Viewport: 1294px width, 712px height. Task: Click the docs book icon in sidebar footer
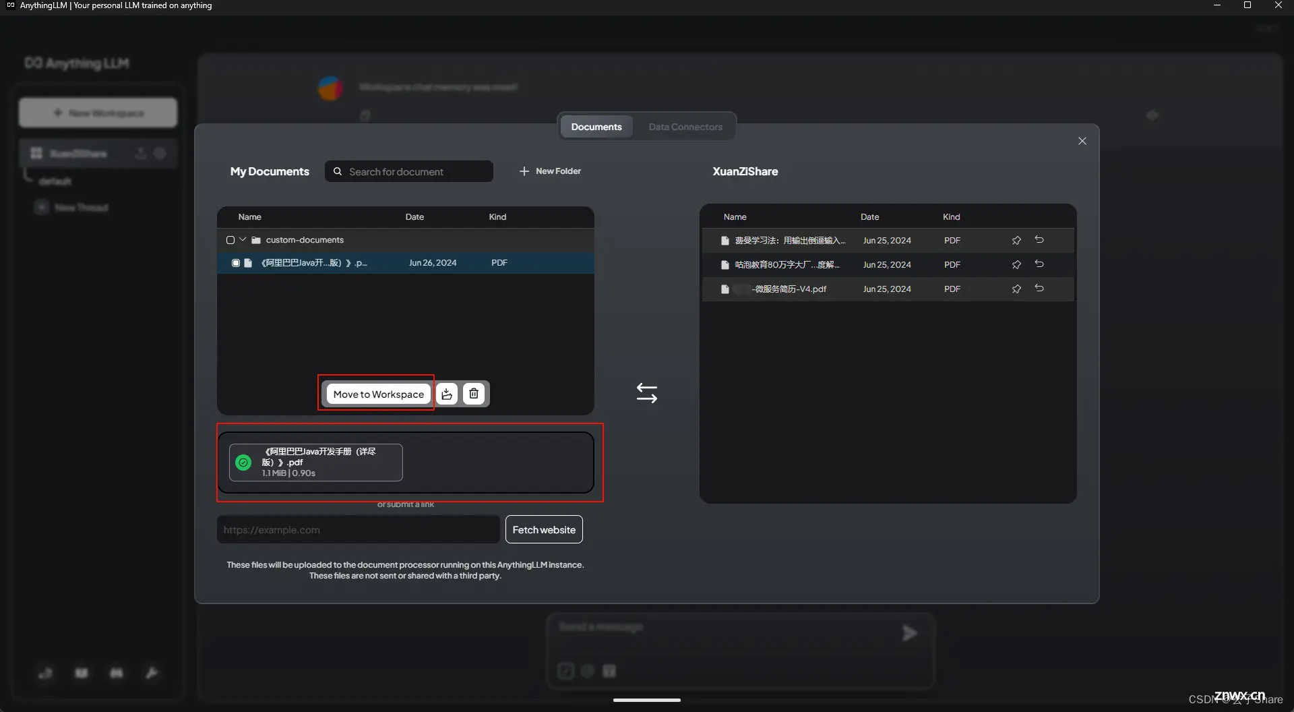pyautogui.click(x=82, y=673)
